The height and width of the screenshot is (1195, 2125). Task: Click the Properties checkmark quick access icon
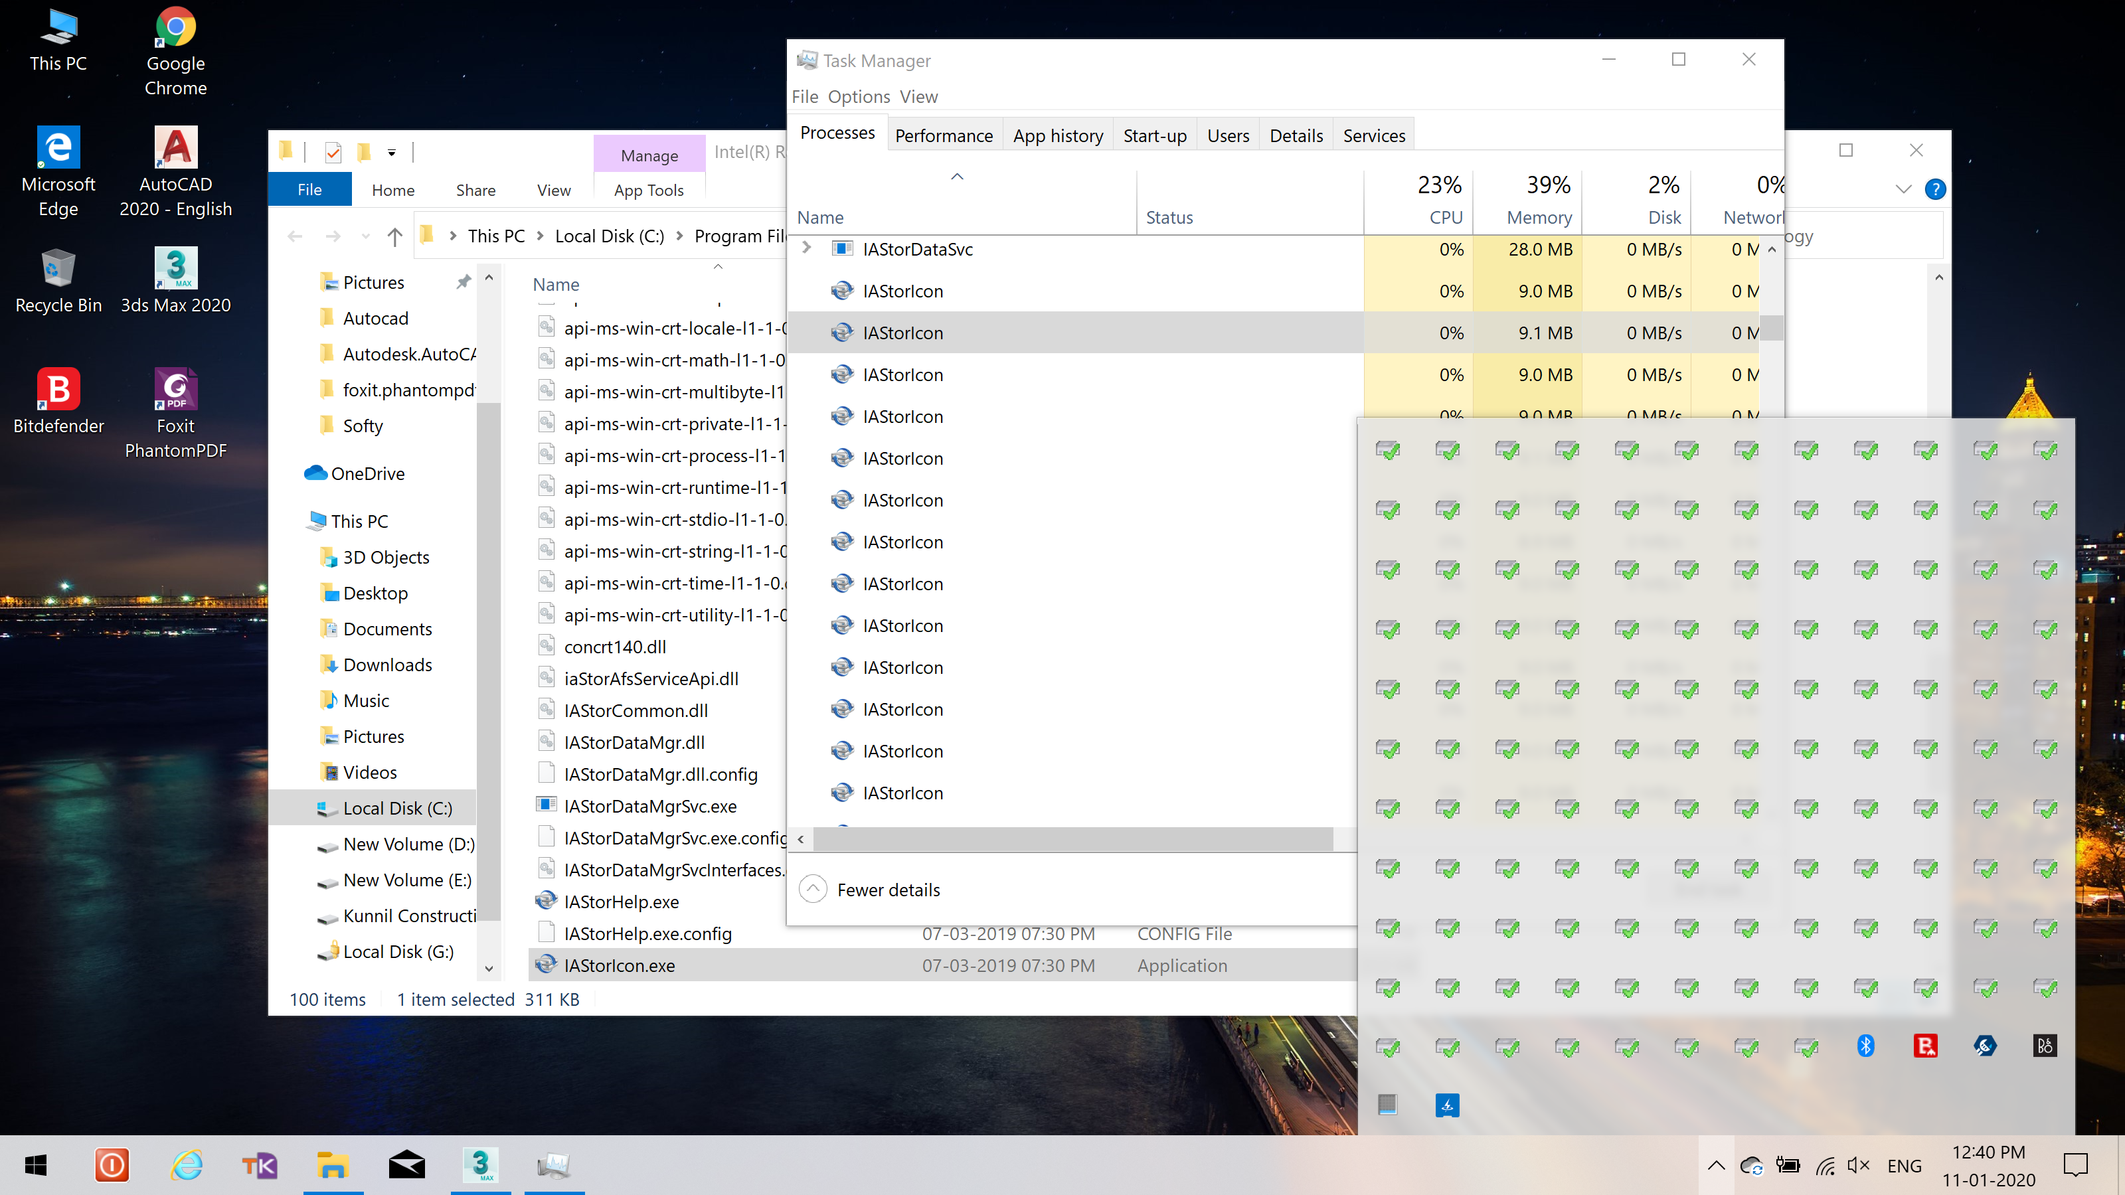pyautogui.click(x=333, y=153)
